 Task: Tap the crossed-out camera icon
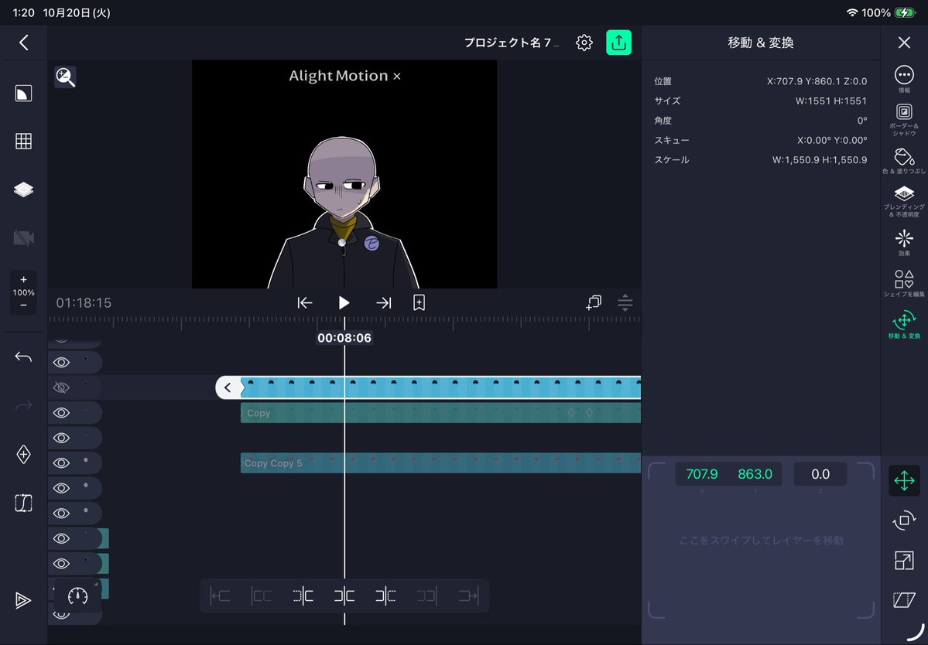24,237
